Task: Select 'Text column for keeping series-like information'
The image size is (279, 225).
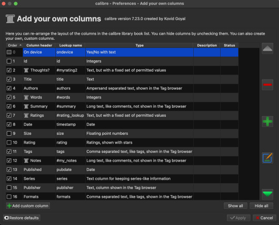Action: click(139, 179)
